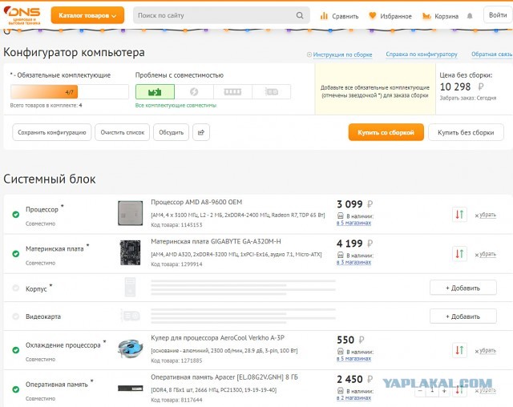Click Обсудить button
Viewport: 513px width, 407px height.
tap(171, 132)
